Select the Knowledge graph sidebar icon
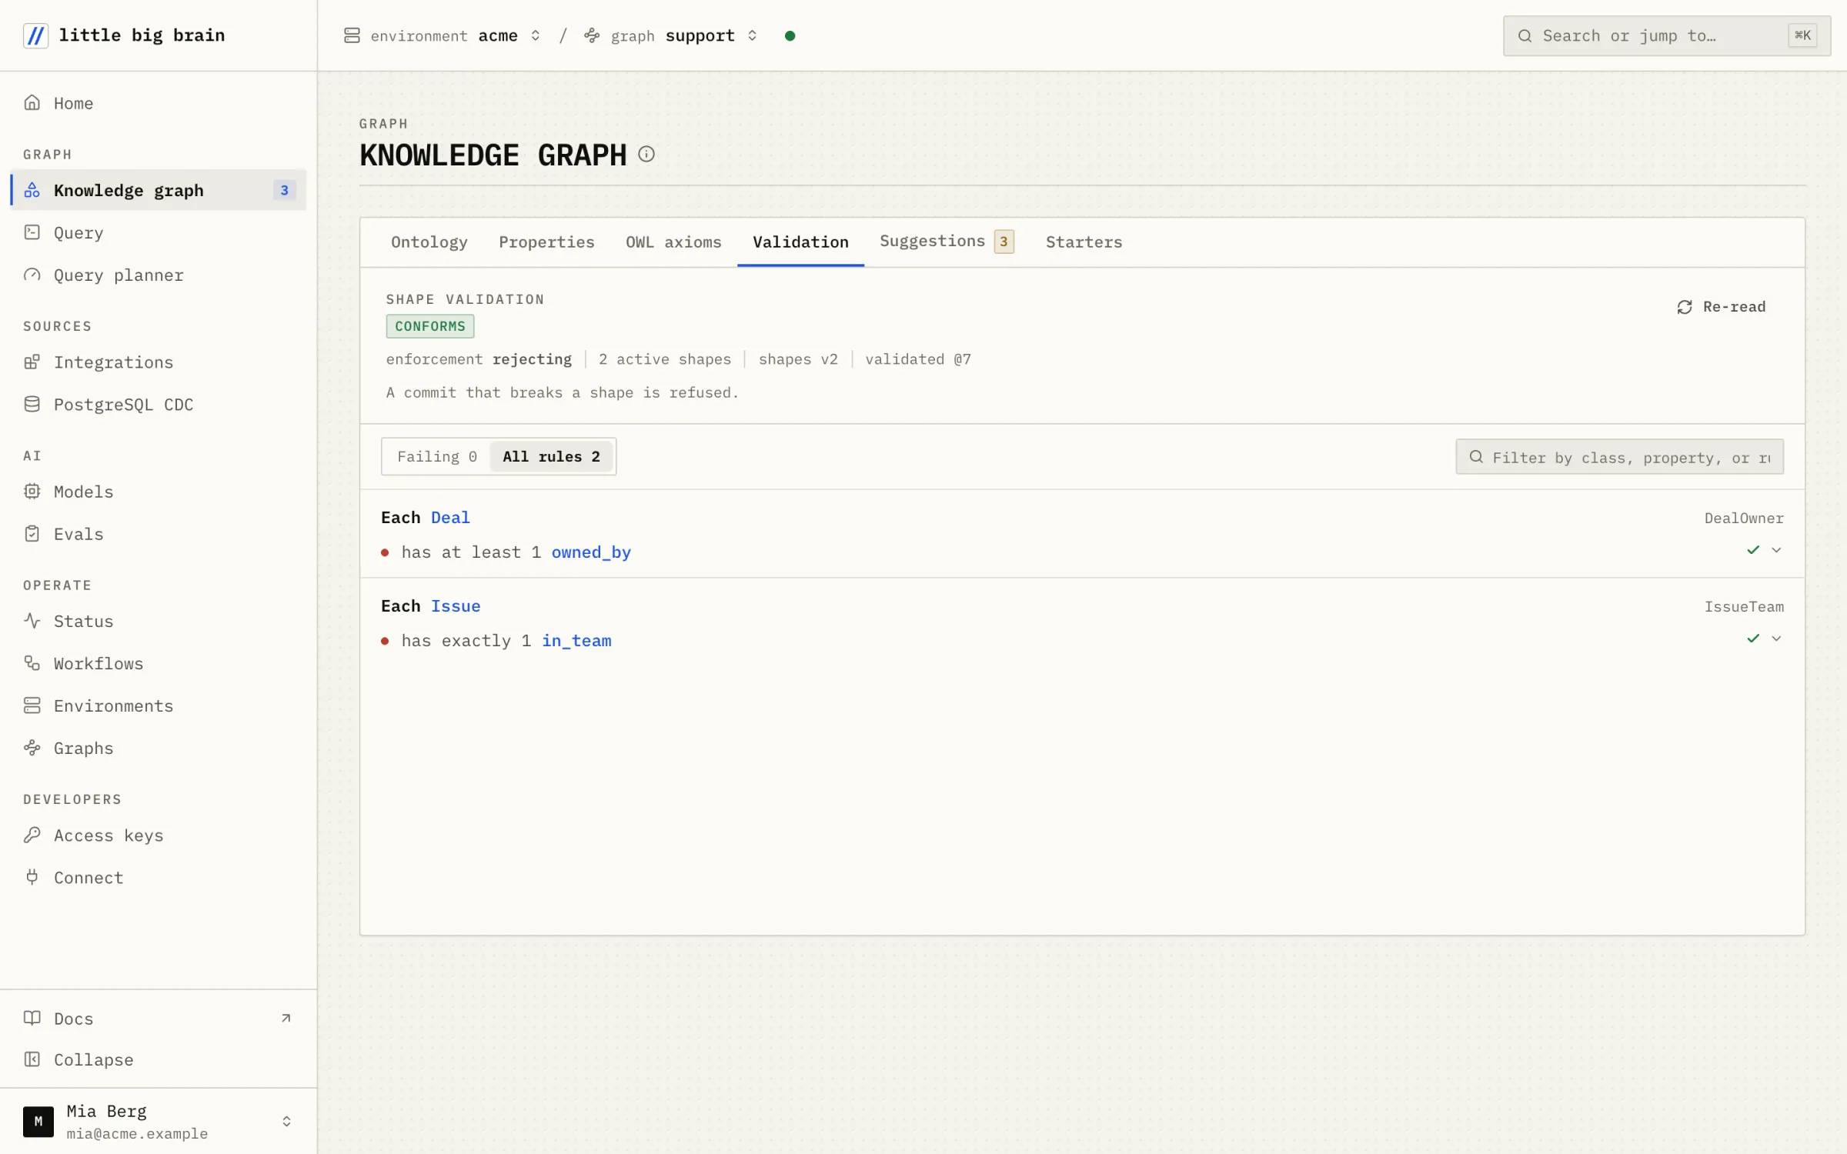Viewport: 1847px width, 1154px height. [x=32, y=190]
